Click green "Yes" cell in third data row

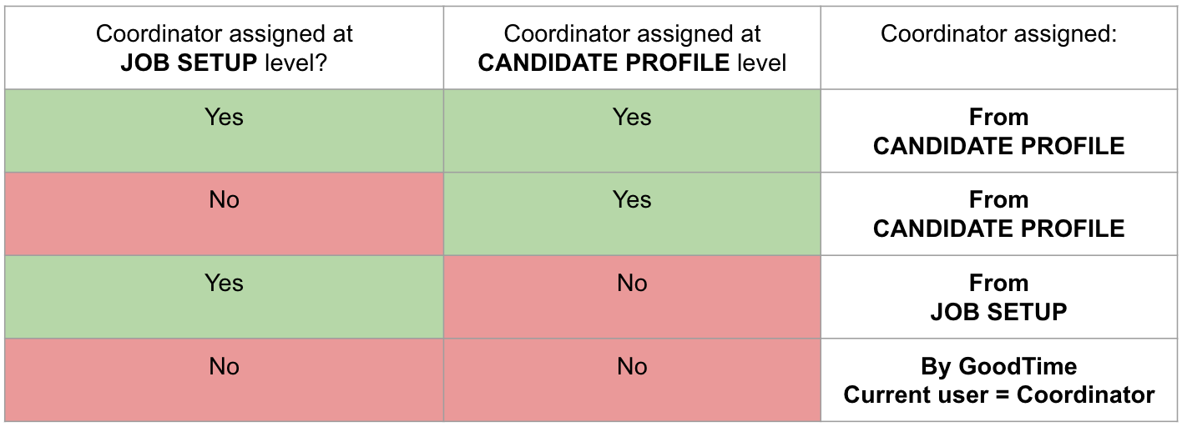[224, 297]
